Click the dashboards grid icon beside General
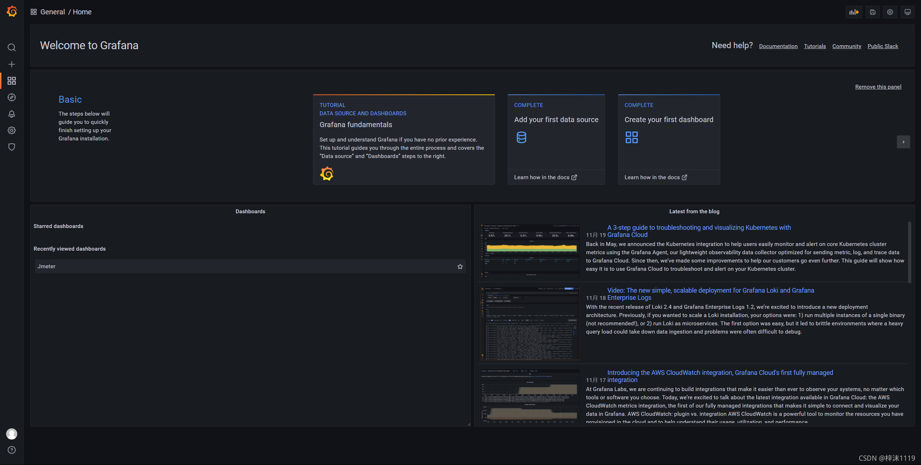921x465 pixels. pos(33,12)
